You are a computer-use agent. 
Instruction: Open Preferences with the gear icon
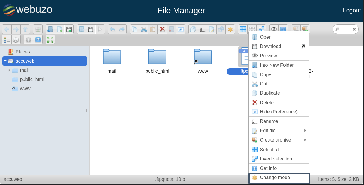pos(28,40)
